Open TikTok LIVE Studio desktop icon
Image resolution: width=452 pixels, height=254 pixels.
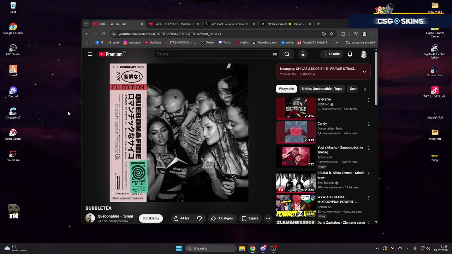[435, 92]
